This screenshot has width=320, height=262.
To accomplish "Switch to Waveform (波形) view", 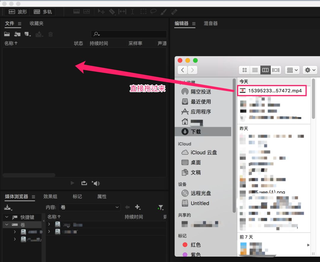I will [x=17, y=12].
